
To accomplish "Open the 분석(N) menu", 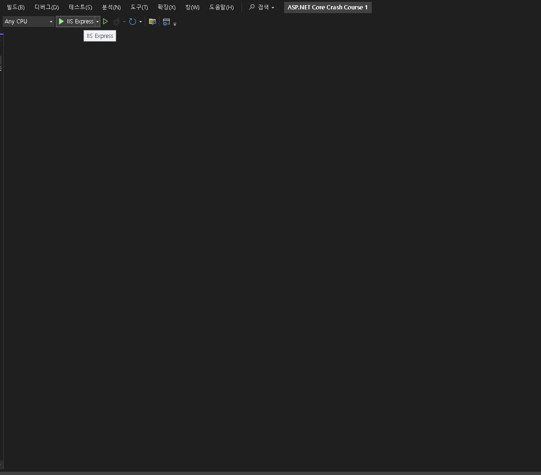I will click(x=112, y=7).
